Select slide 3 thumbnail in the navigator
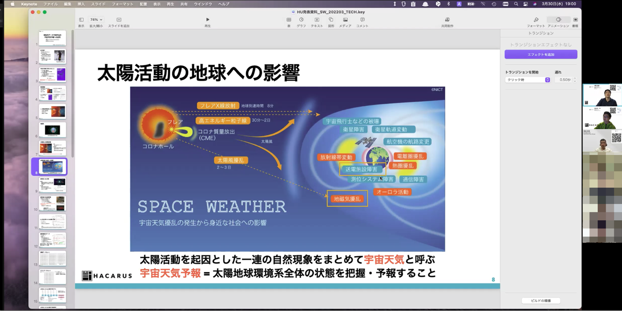Screen dimensions: 622x311 pyautogui.click(x=52, y=75)
